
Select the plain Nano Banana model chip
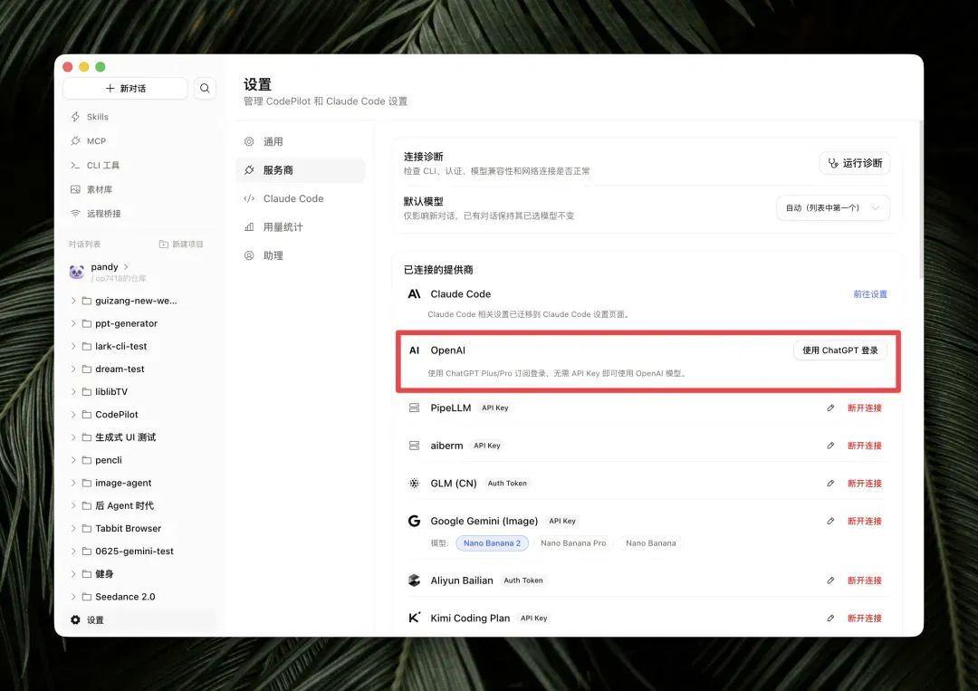point(650,543)
